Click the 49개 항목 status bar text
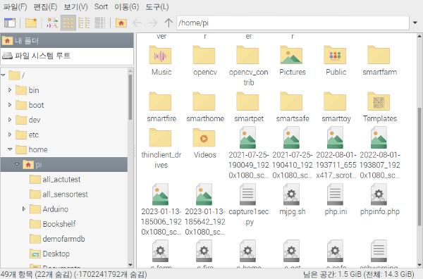The height and width of the screenshot is (279, 423). [x=74, y=274]
